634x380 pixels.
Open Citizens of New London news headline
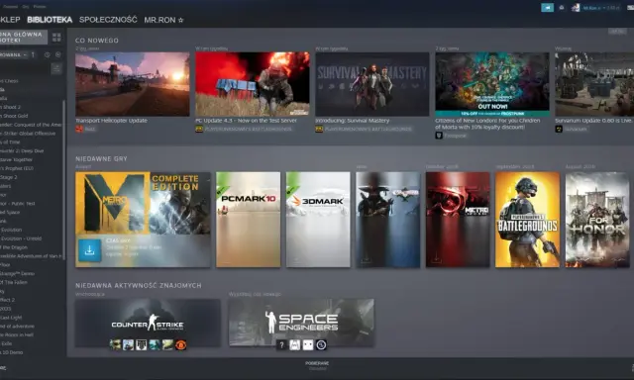tap(487, 124)
